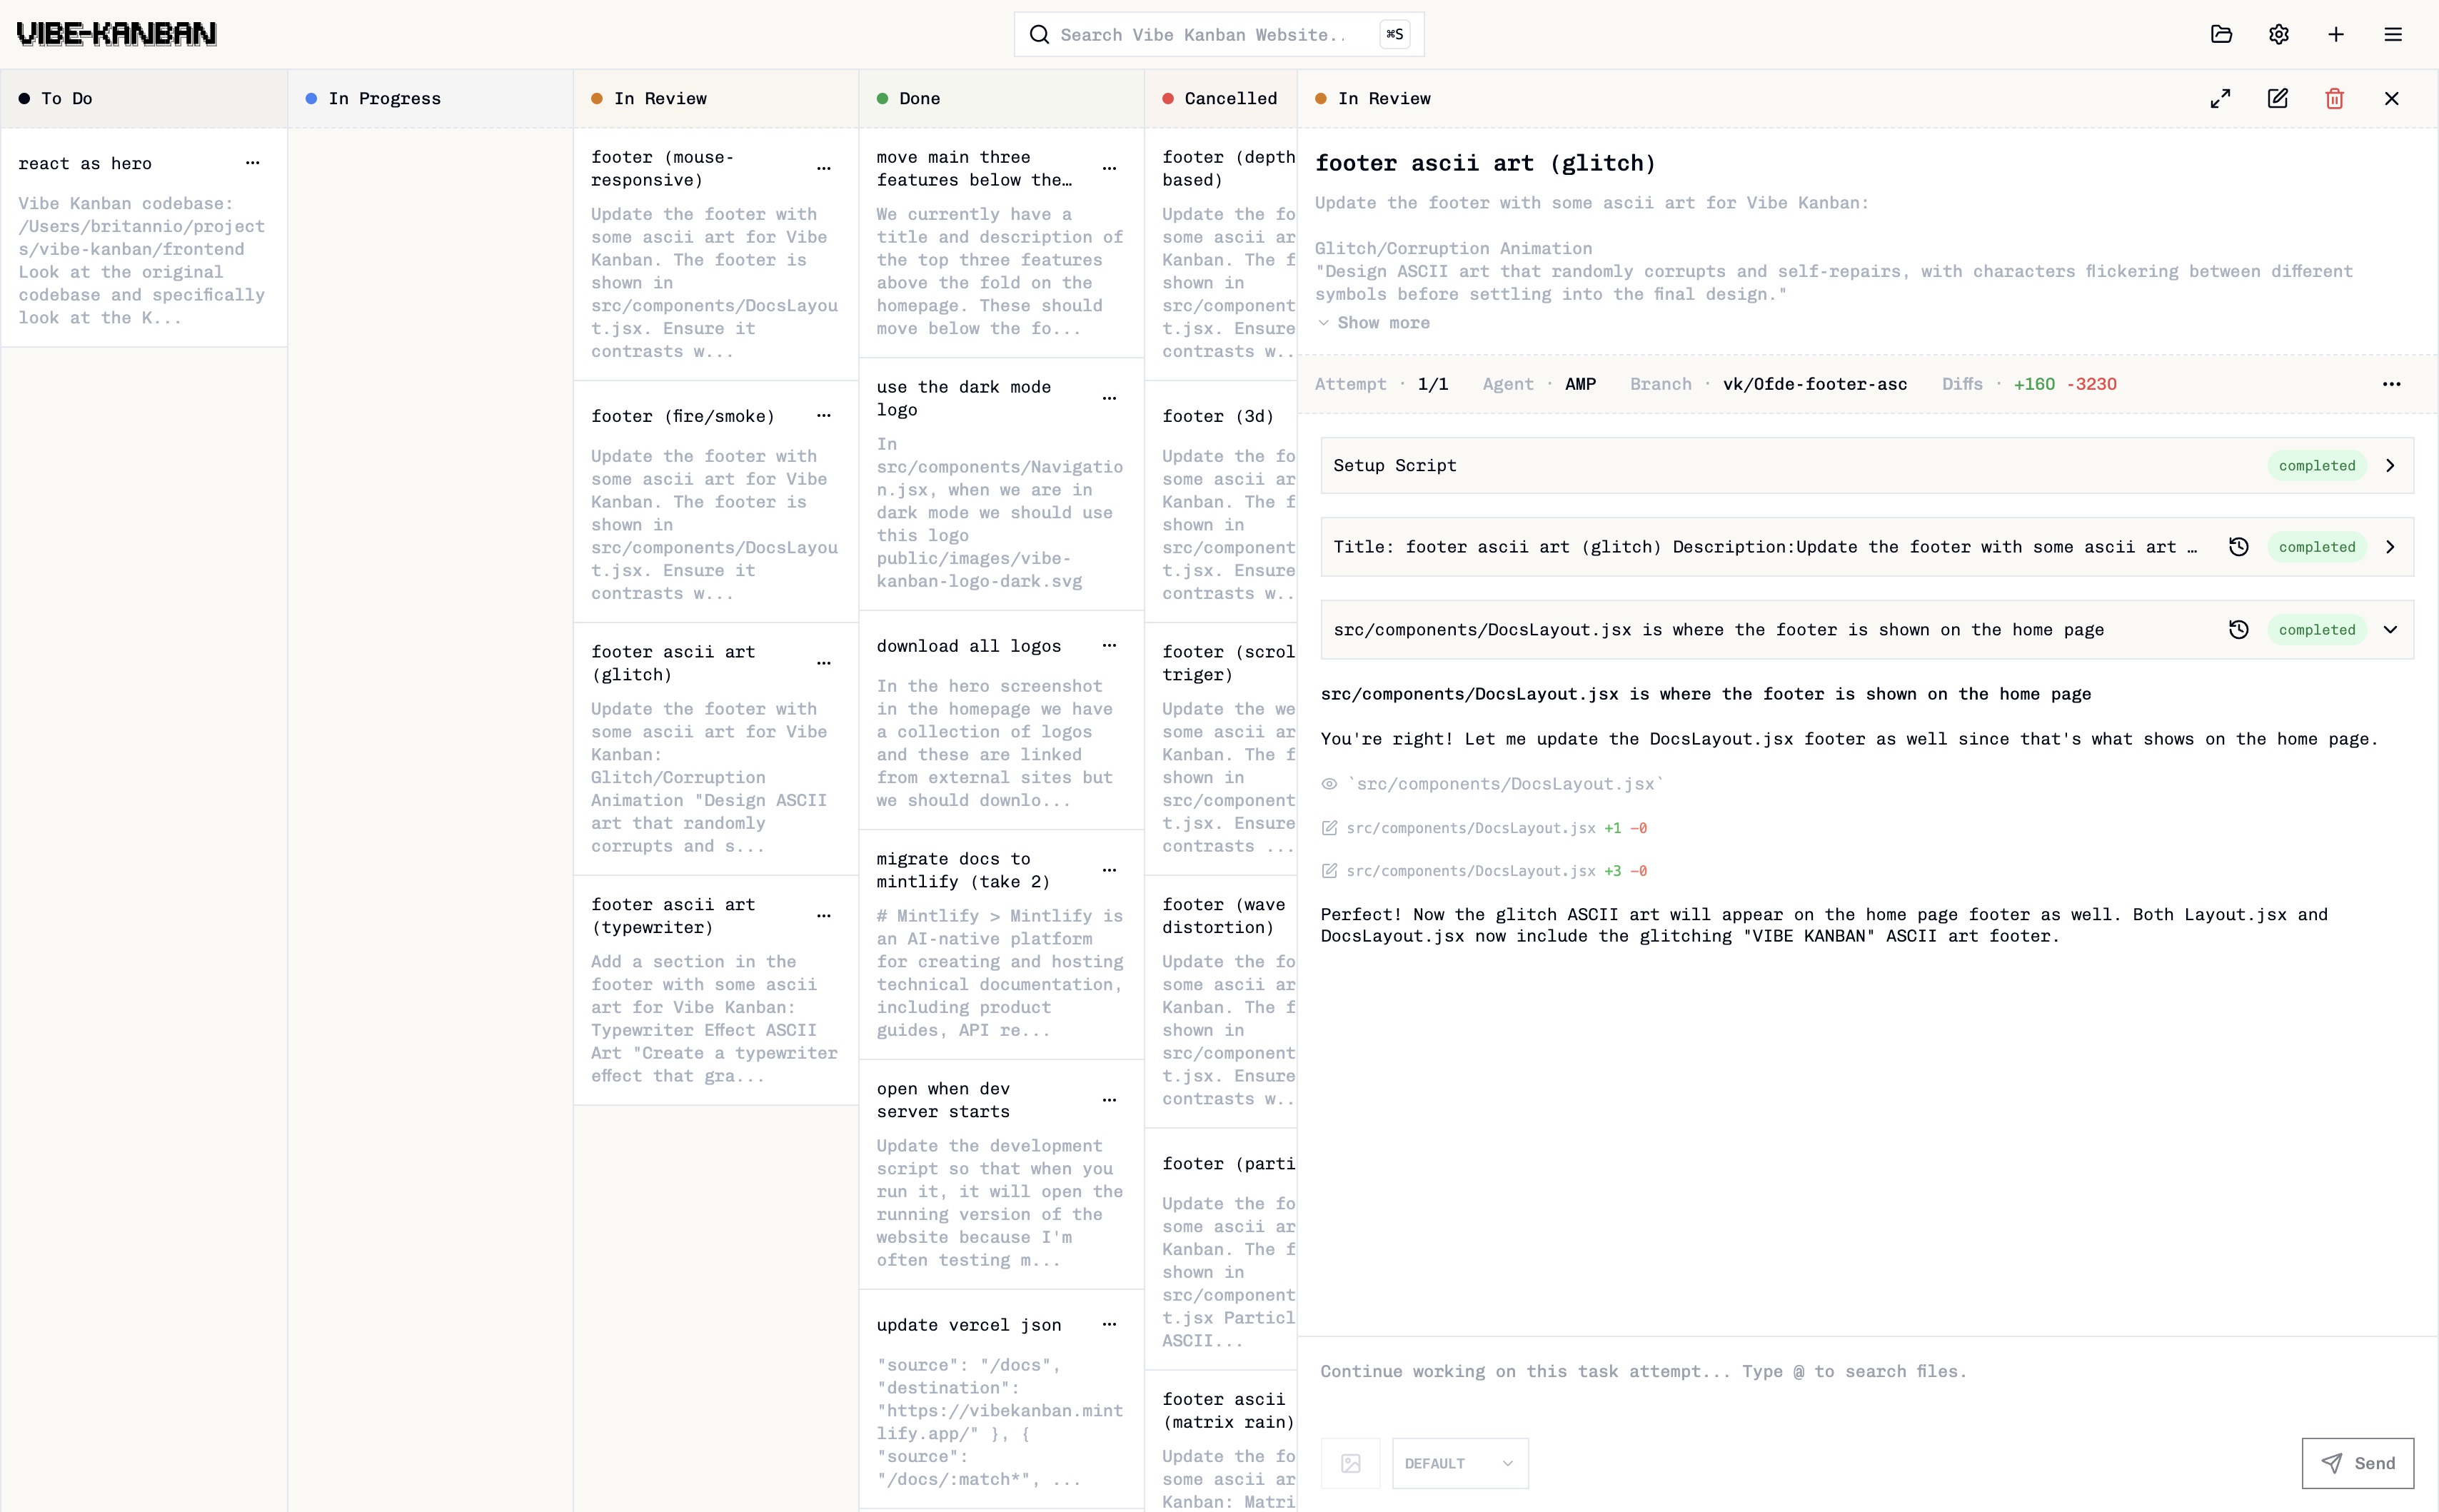The width and height of the screenshot is (2439, 1512).
Task: Open history on the DocsLayout.jsx completed row
Action: [x=2240, y=630]
